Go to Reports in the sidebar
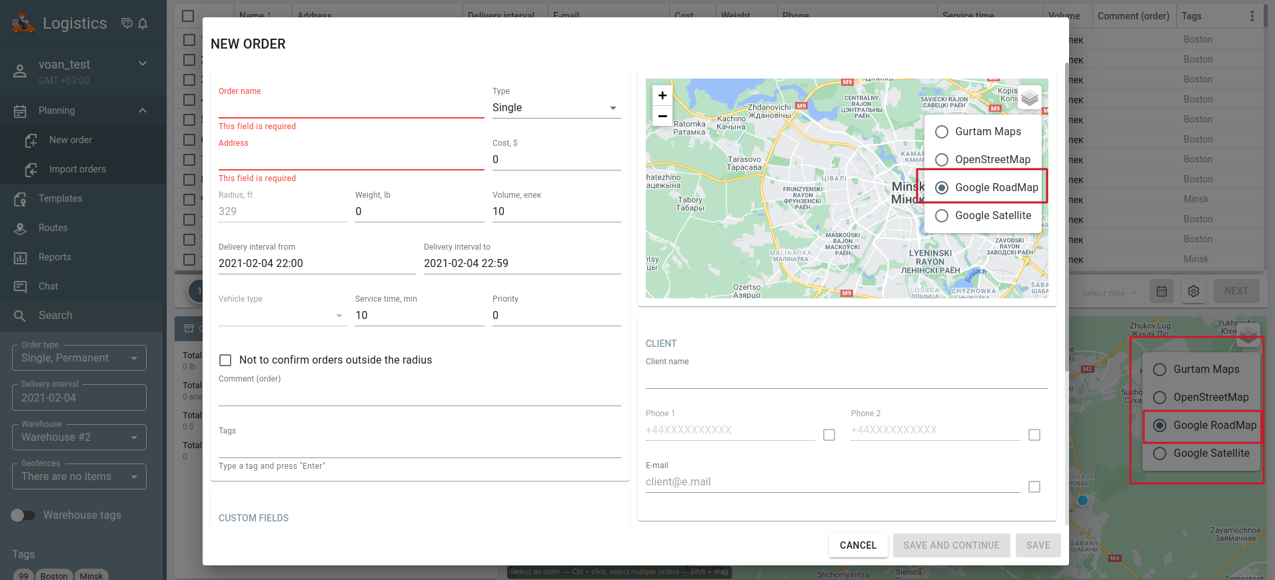Image resolution: width=1275 pixels, height=580 pixels. pyautogui.click(x=55, y=257)
